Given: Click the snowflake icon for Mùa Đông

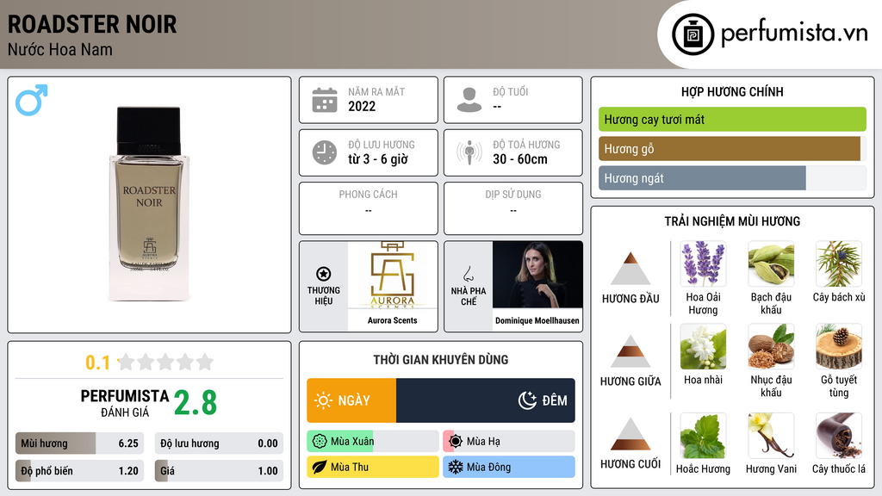Looking at the screenshot, I should [x=456, y=467].
